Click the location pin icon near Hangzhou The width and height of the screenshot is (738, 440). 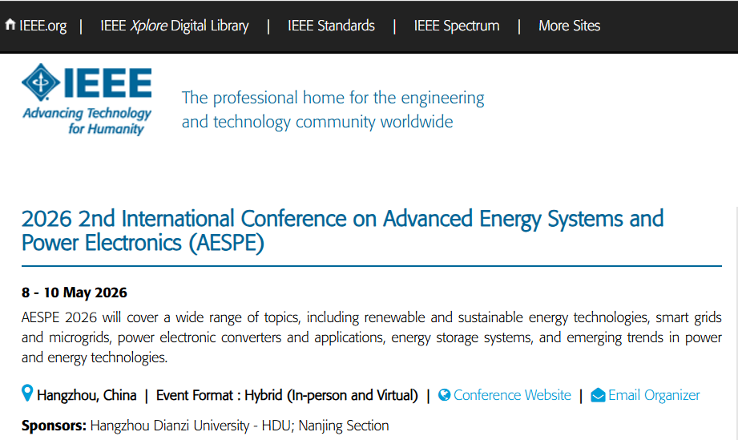tap(27, 394)
